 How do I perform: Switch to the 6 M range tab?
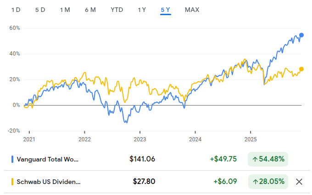pos(90,10)
